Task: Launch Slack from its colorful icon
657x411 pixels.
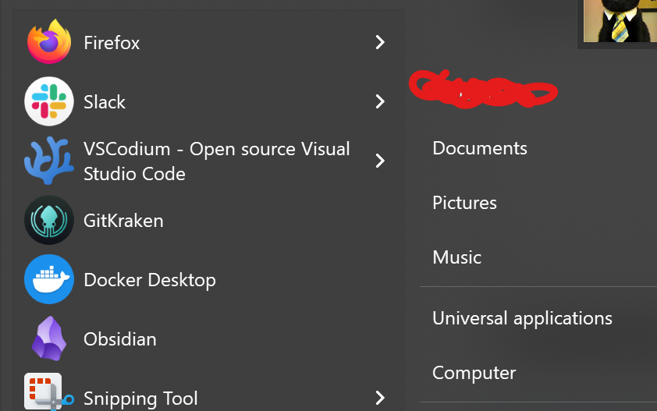Action: click(x=49, y=101)
